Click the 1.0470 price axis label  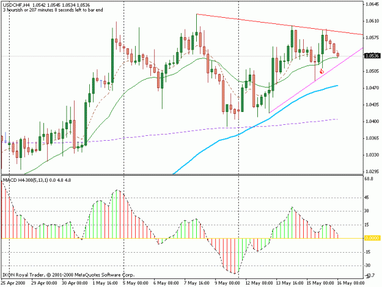(372, 88)
